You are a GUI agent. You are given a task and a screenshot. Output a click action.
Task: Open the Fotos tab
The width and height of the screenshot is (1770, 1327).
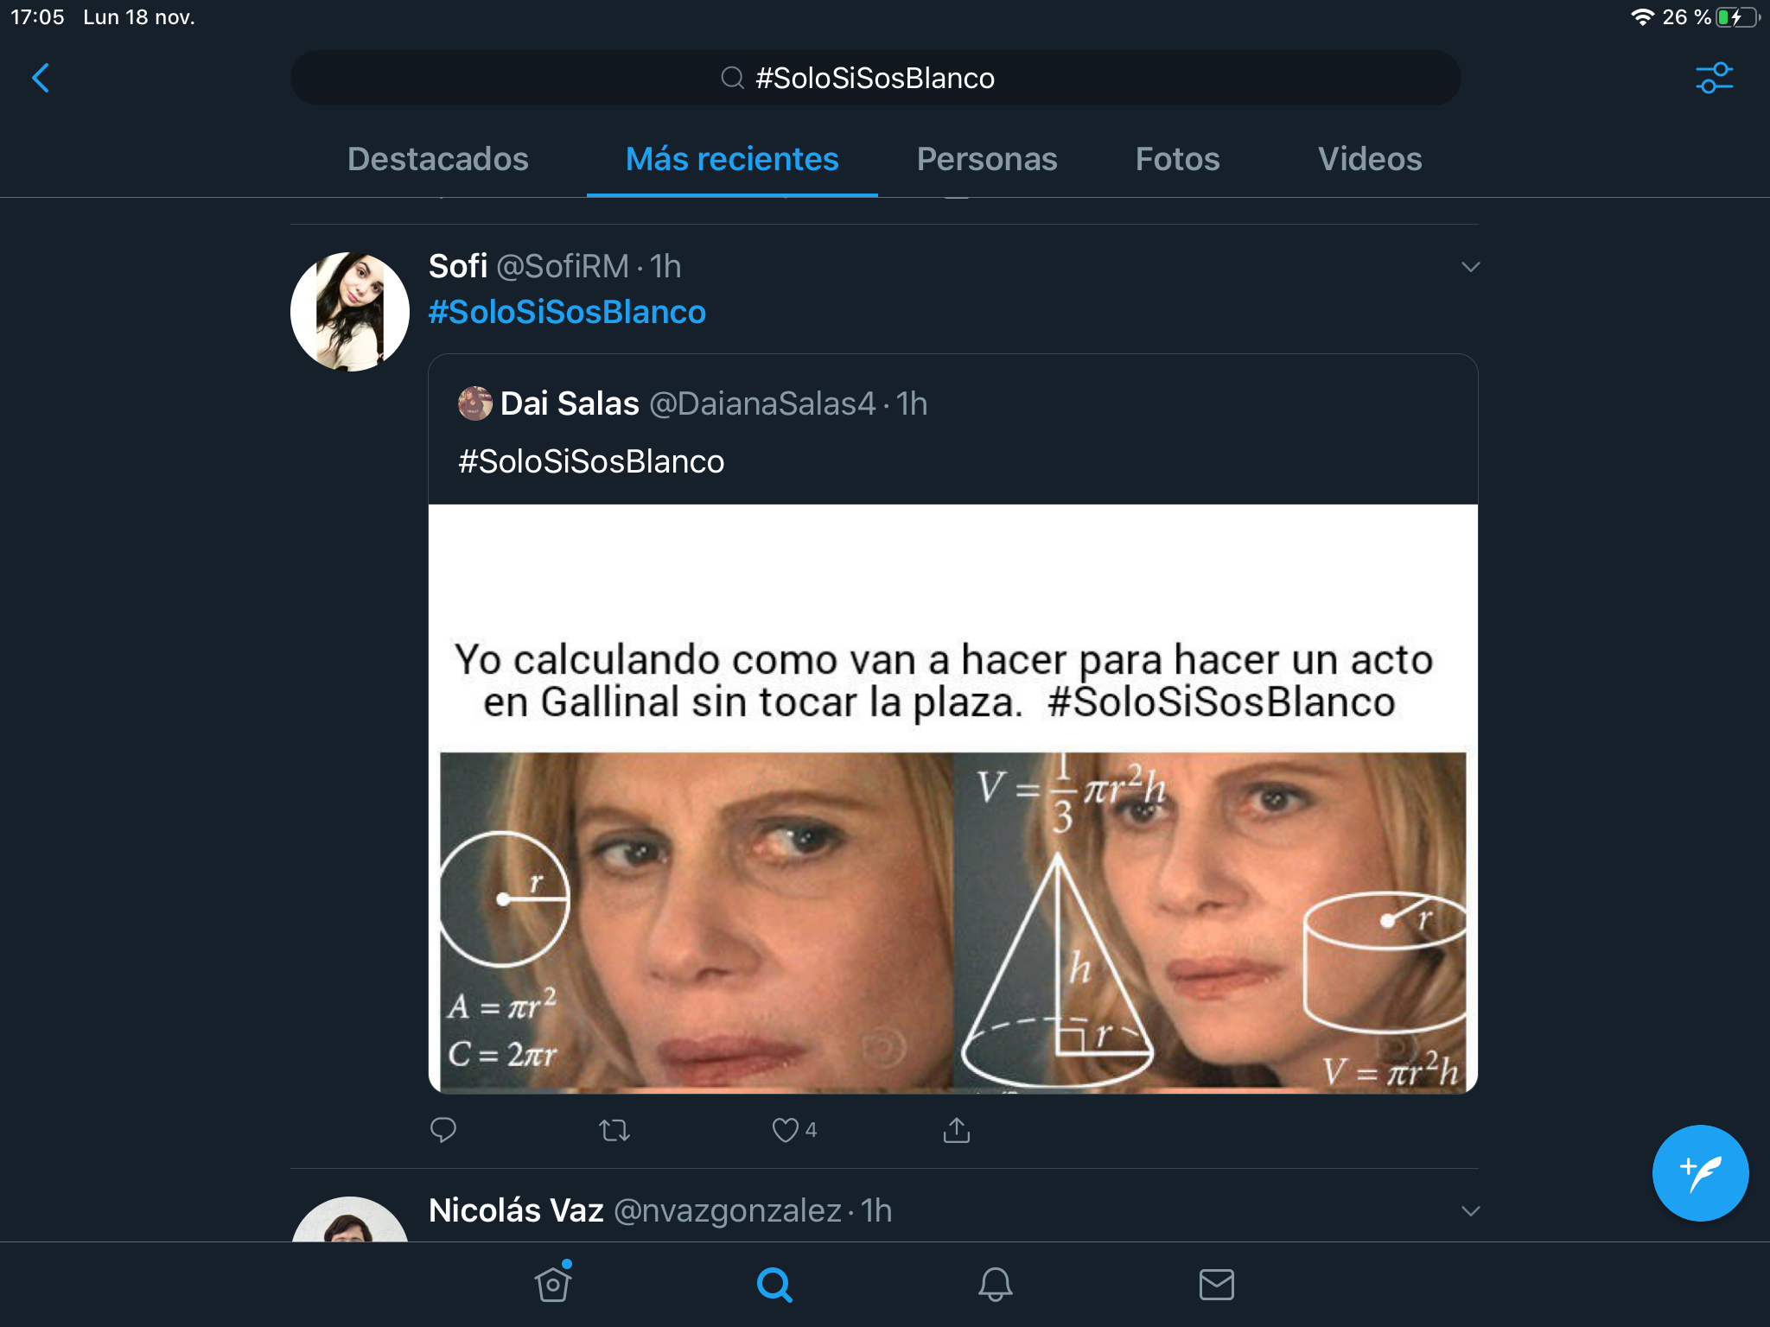(x=1177, y=159)
